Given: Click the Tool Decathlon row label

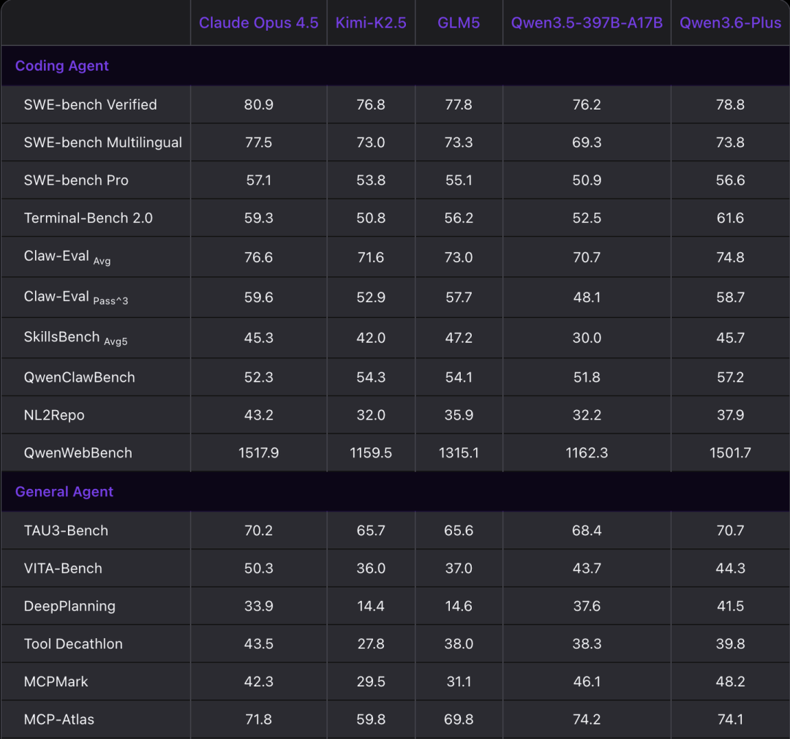Looking at the screenshot, I should pyautogui.click(x=73, y=644).
